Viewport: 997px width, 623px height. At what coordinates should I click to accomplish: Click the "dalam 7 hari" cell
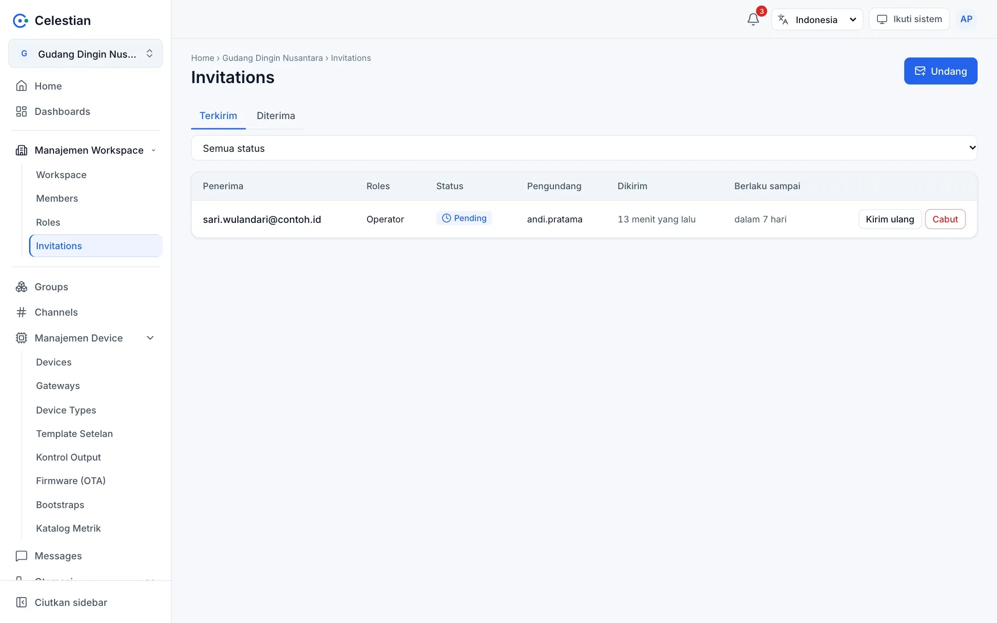pos(760,219)
